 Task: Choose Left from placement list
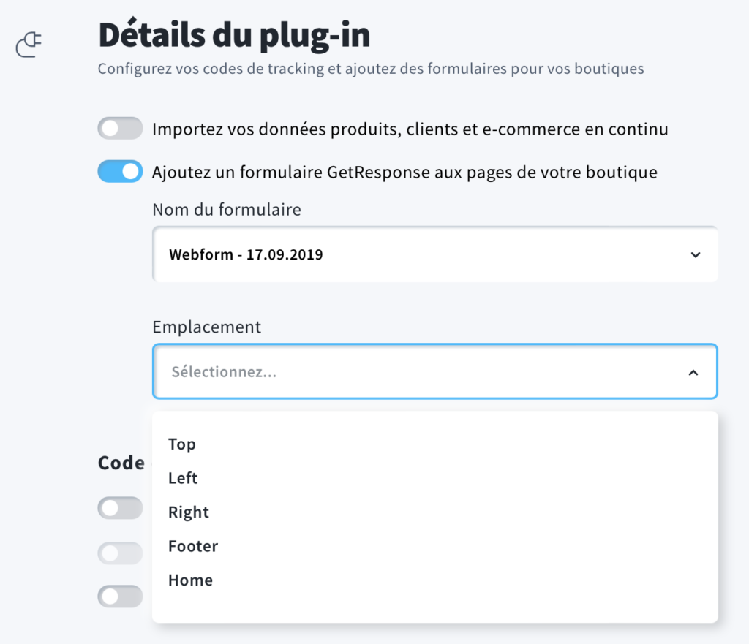[182, 478]
